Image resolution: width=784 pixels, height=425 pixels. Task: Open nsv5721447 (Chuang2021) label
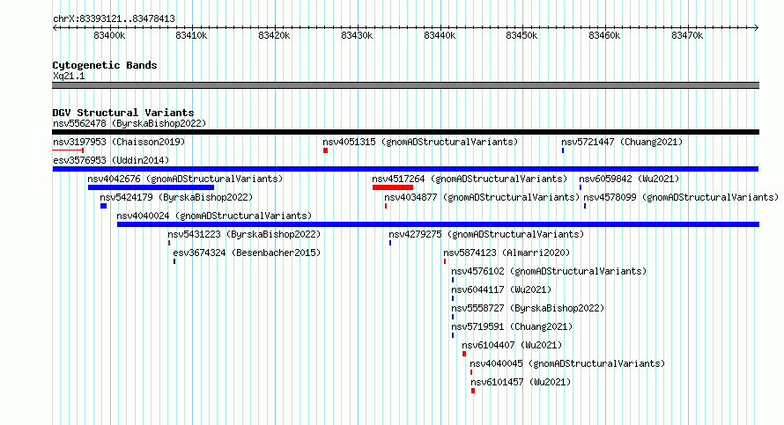pyautogui.click(x=622, y=142)
